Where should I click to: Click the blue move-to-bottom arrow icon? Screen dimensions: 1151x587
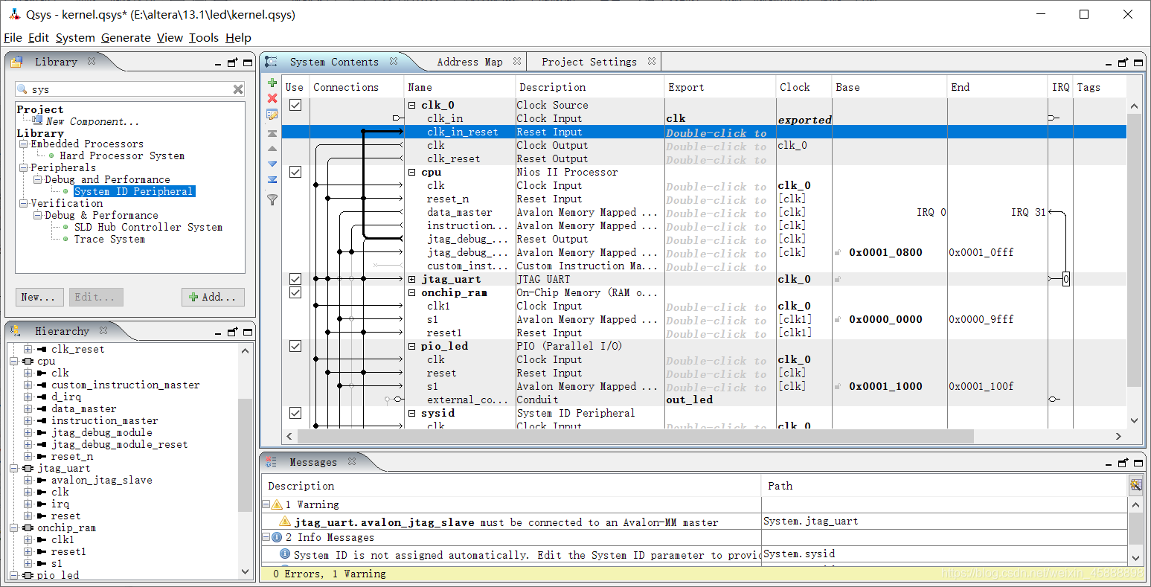tap(272, 179)
